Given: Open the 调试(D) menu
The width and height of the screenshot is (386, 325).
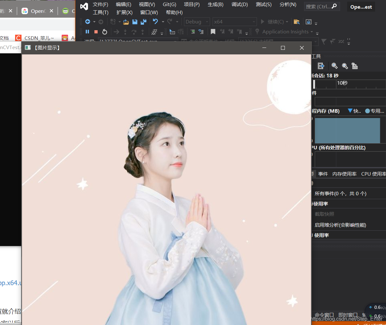Looking at the screenshot, I should point(239,4).
